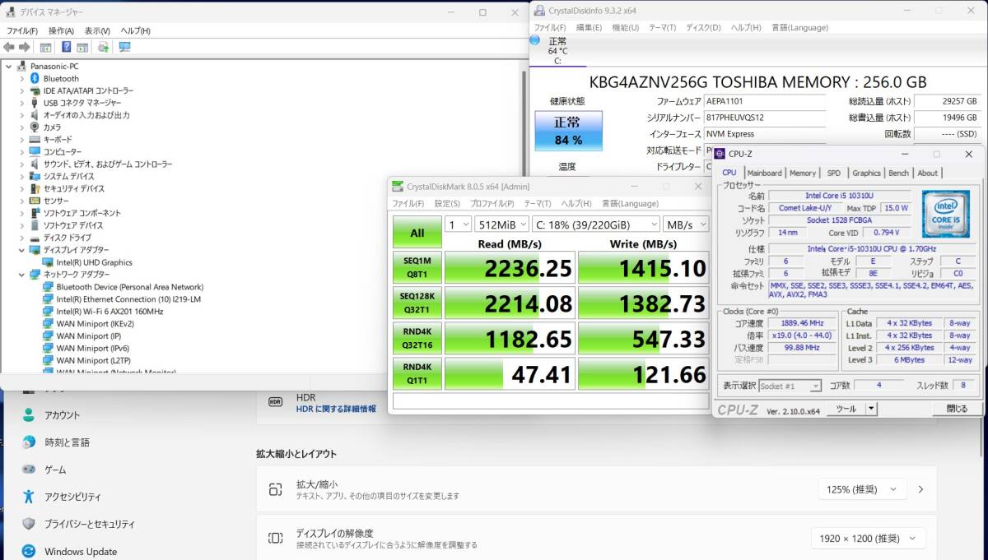Run the SEQ1M Q8T1 benchmark test
The height and width of the screenshot is (560, 988).
pos(417,268)
